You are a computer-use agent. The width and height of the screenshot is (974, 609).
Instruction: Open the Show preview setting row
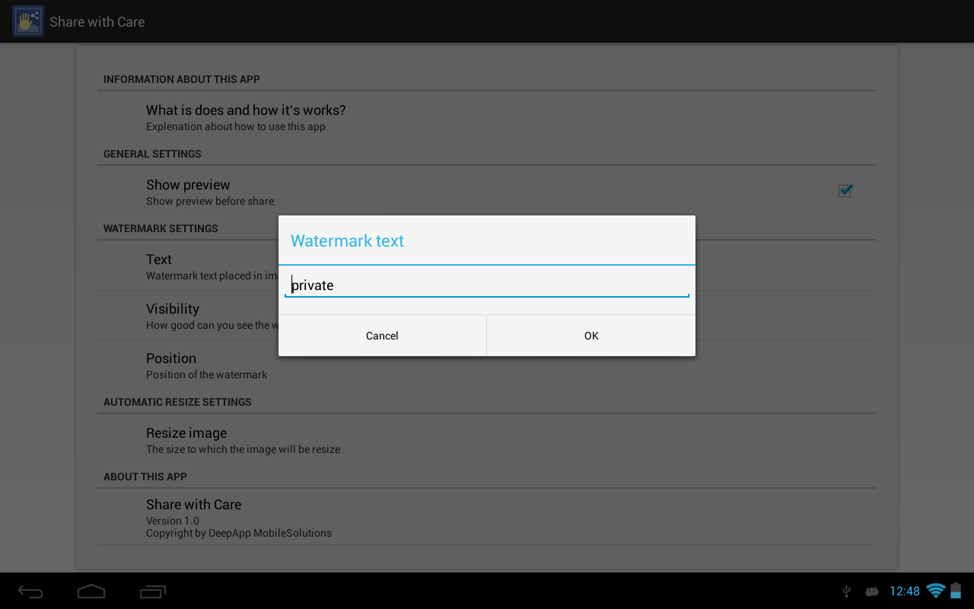[487, 191]
